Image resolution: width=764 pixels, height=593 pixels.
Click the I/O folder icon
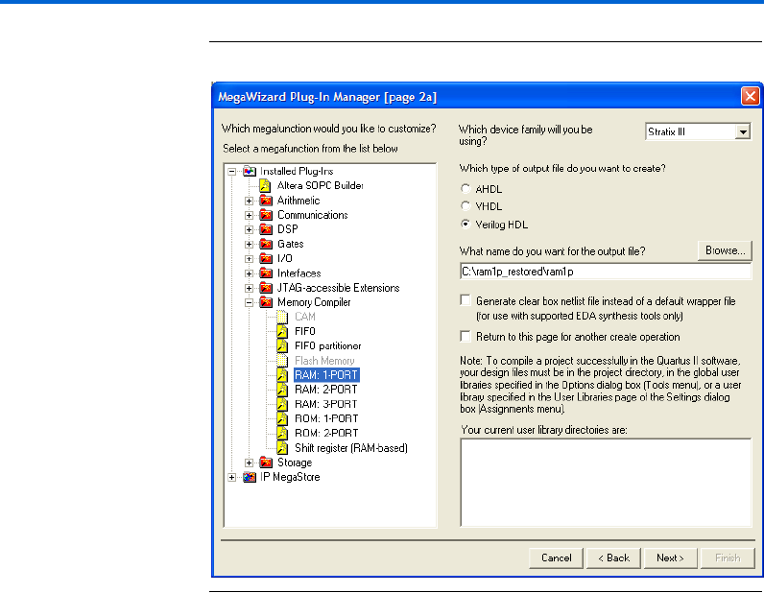(266, 258)
